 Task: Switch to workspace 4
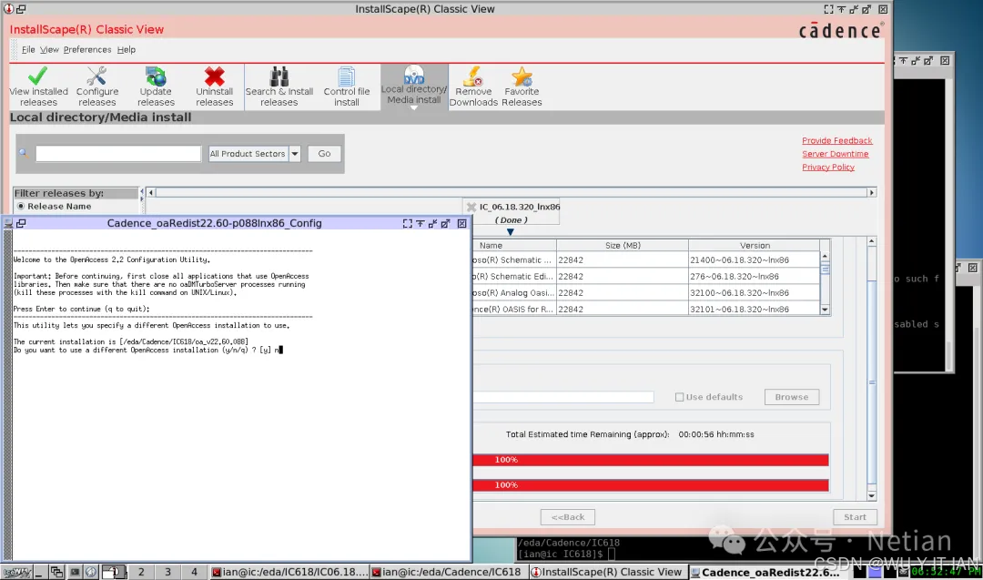point(194,572)
